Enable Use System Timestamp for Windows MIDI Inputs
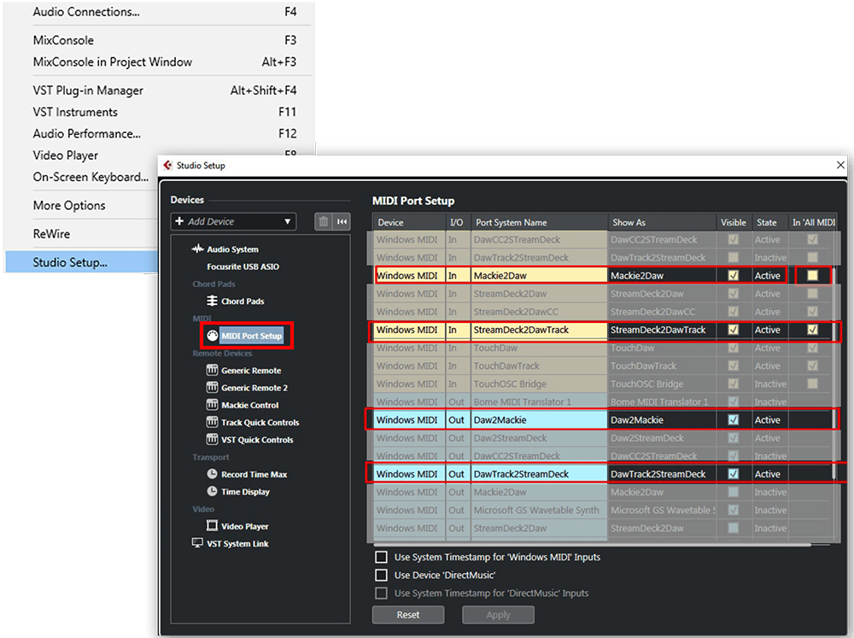Image resolution: width=854 pixels, height=638 pixels. coord(381,556)
